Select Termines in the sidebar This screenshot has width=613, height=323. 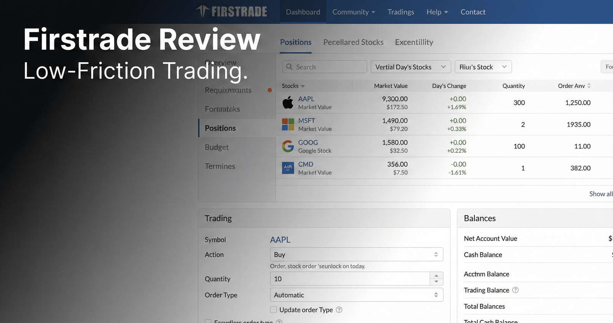[220, 166]
